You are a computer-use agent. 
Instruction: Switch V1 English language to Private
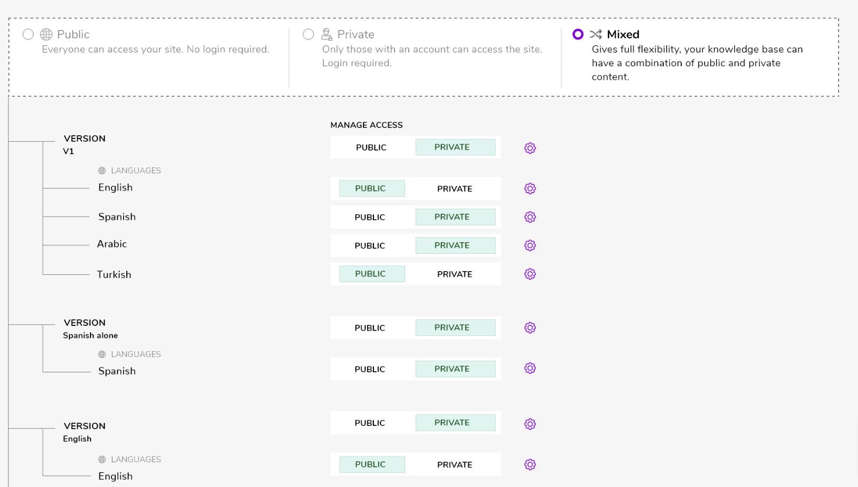[x=455, y=188]
